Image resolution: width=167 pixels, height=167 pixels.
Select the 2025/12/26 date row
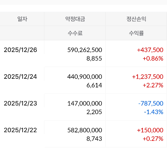(x=20, y=50)
